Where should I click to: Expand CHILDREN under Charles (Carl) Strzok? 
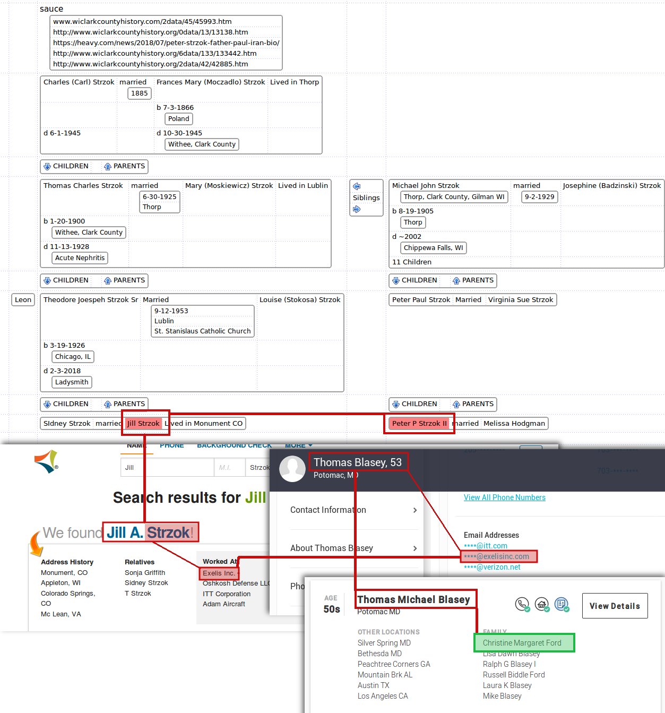click(x=66, y=166)
